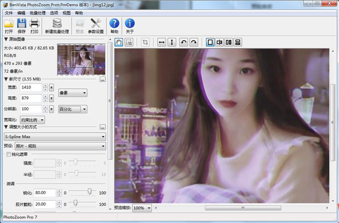Flip the image horizontally

click(162, 42)
